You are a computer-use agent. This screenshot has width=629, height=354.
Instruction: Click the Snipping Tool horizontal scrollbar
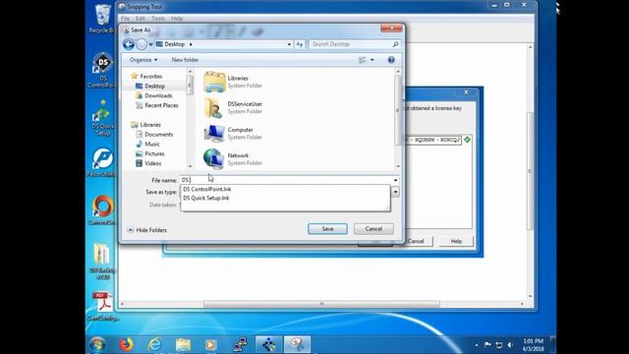[x=321, y=304]
